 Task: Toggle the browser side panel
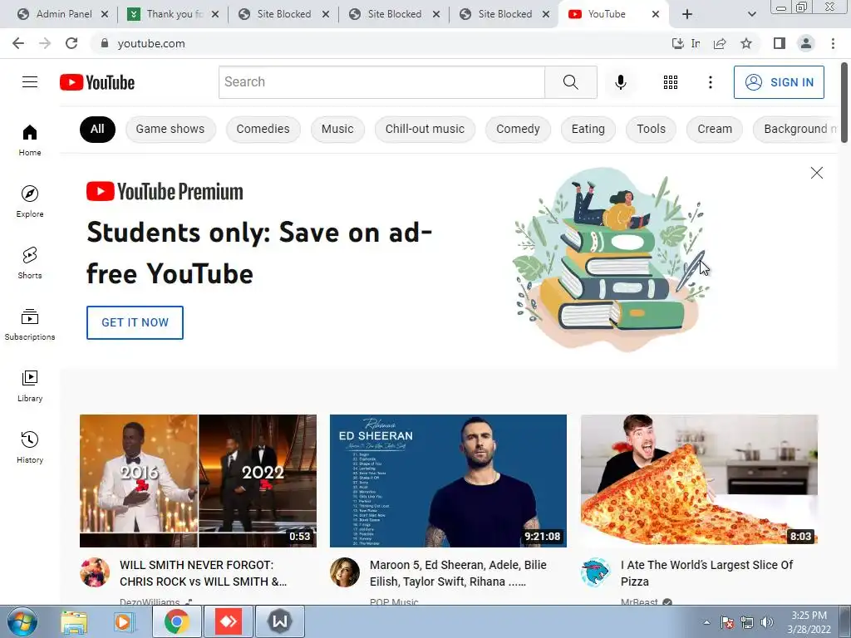(x=780, y=43)
